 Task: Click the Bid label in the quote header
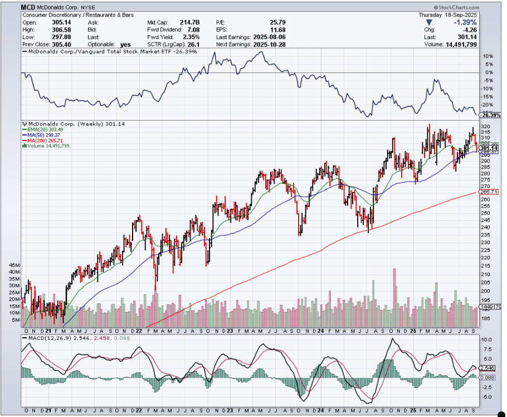[92, 30]
